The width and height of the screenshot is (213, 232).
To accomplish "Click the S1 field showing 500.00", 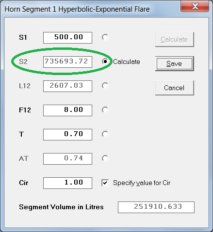I will click(x=67, y=38).
